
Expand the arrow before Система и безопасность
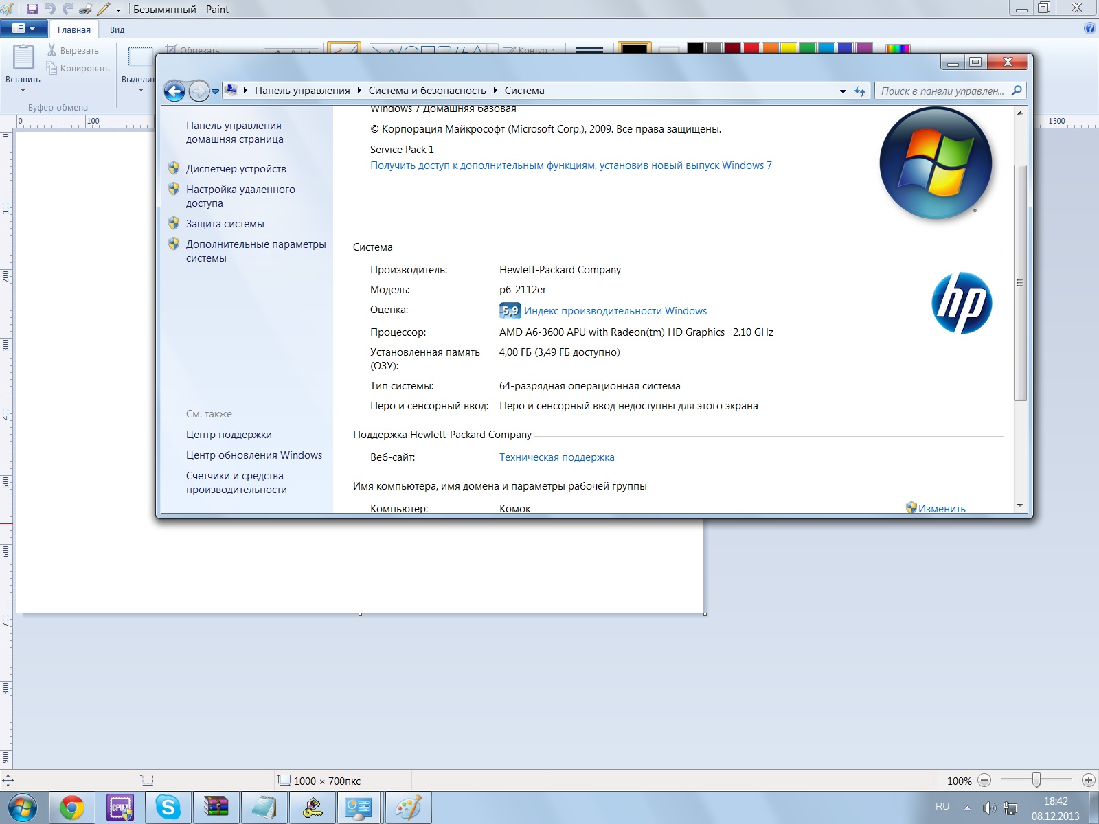click(x=359, y=91)
